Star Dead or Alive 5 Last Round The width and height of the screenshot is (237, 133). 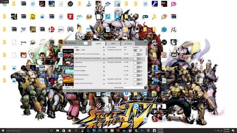(104, 84)
